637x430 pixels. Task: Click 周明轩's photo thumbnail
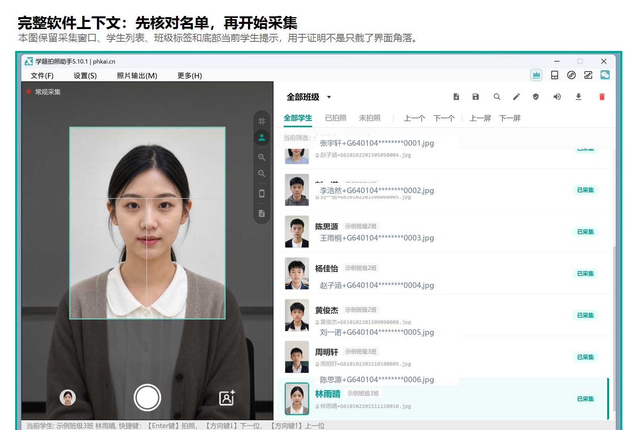(297, 357)
